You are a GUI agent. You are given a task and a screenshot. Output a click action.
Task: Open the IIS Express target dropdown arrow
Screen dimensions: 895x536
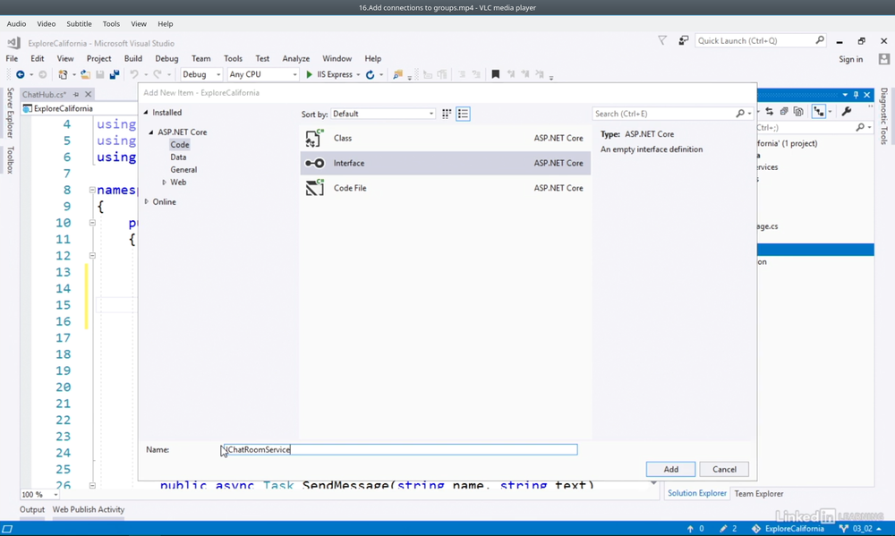pyautogui.click(x=359, y=75)
